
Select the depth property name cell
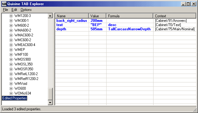[72, 29]
